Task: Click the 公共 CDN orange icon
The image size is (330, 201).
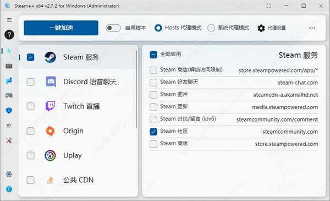Action: 50,180
